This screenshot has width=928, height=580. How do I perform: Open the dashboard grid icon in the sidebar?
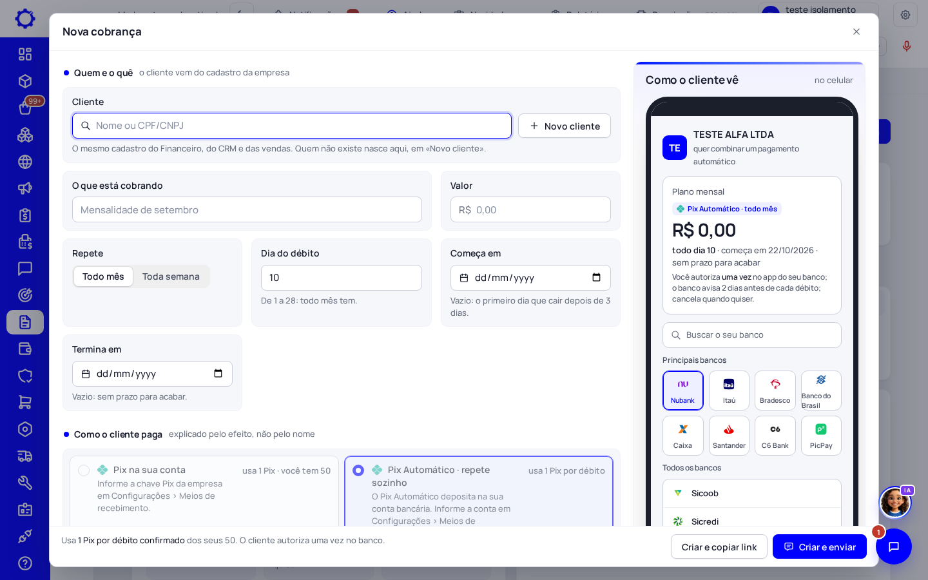pos(25,54)
